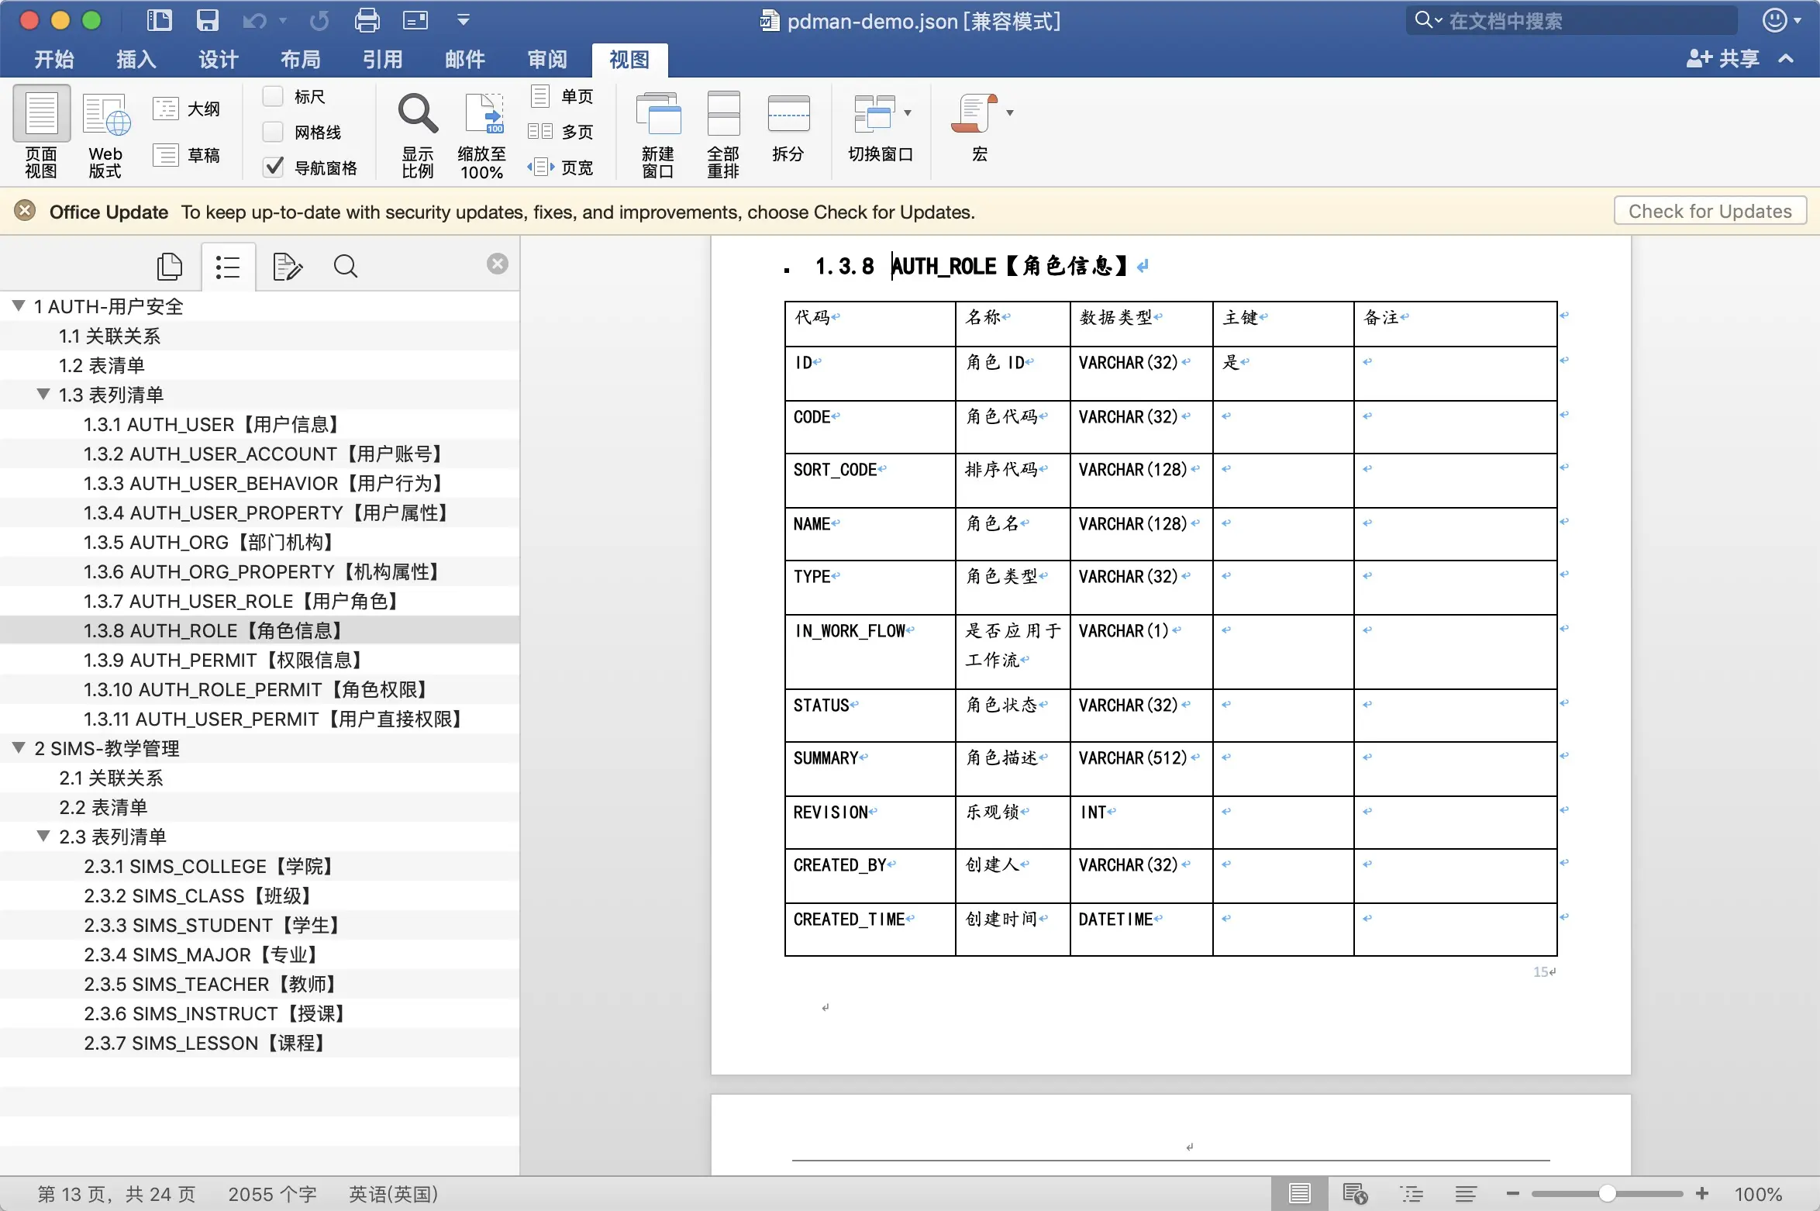Open the Design (设计) ribbon tab

pyautogui.click(x=219, y=59)
